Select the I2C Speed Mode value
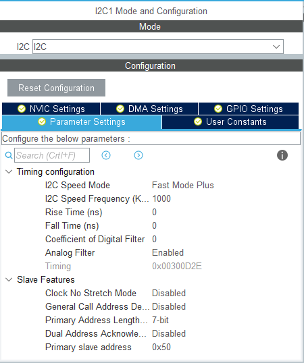Image resolution: width=304 pixels, height=363 pixels. click(x=183, y=185)
